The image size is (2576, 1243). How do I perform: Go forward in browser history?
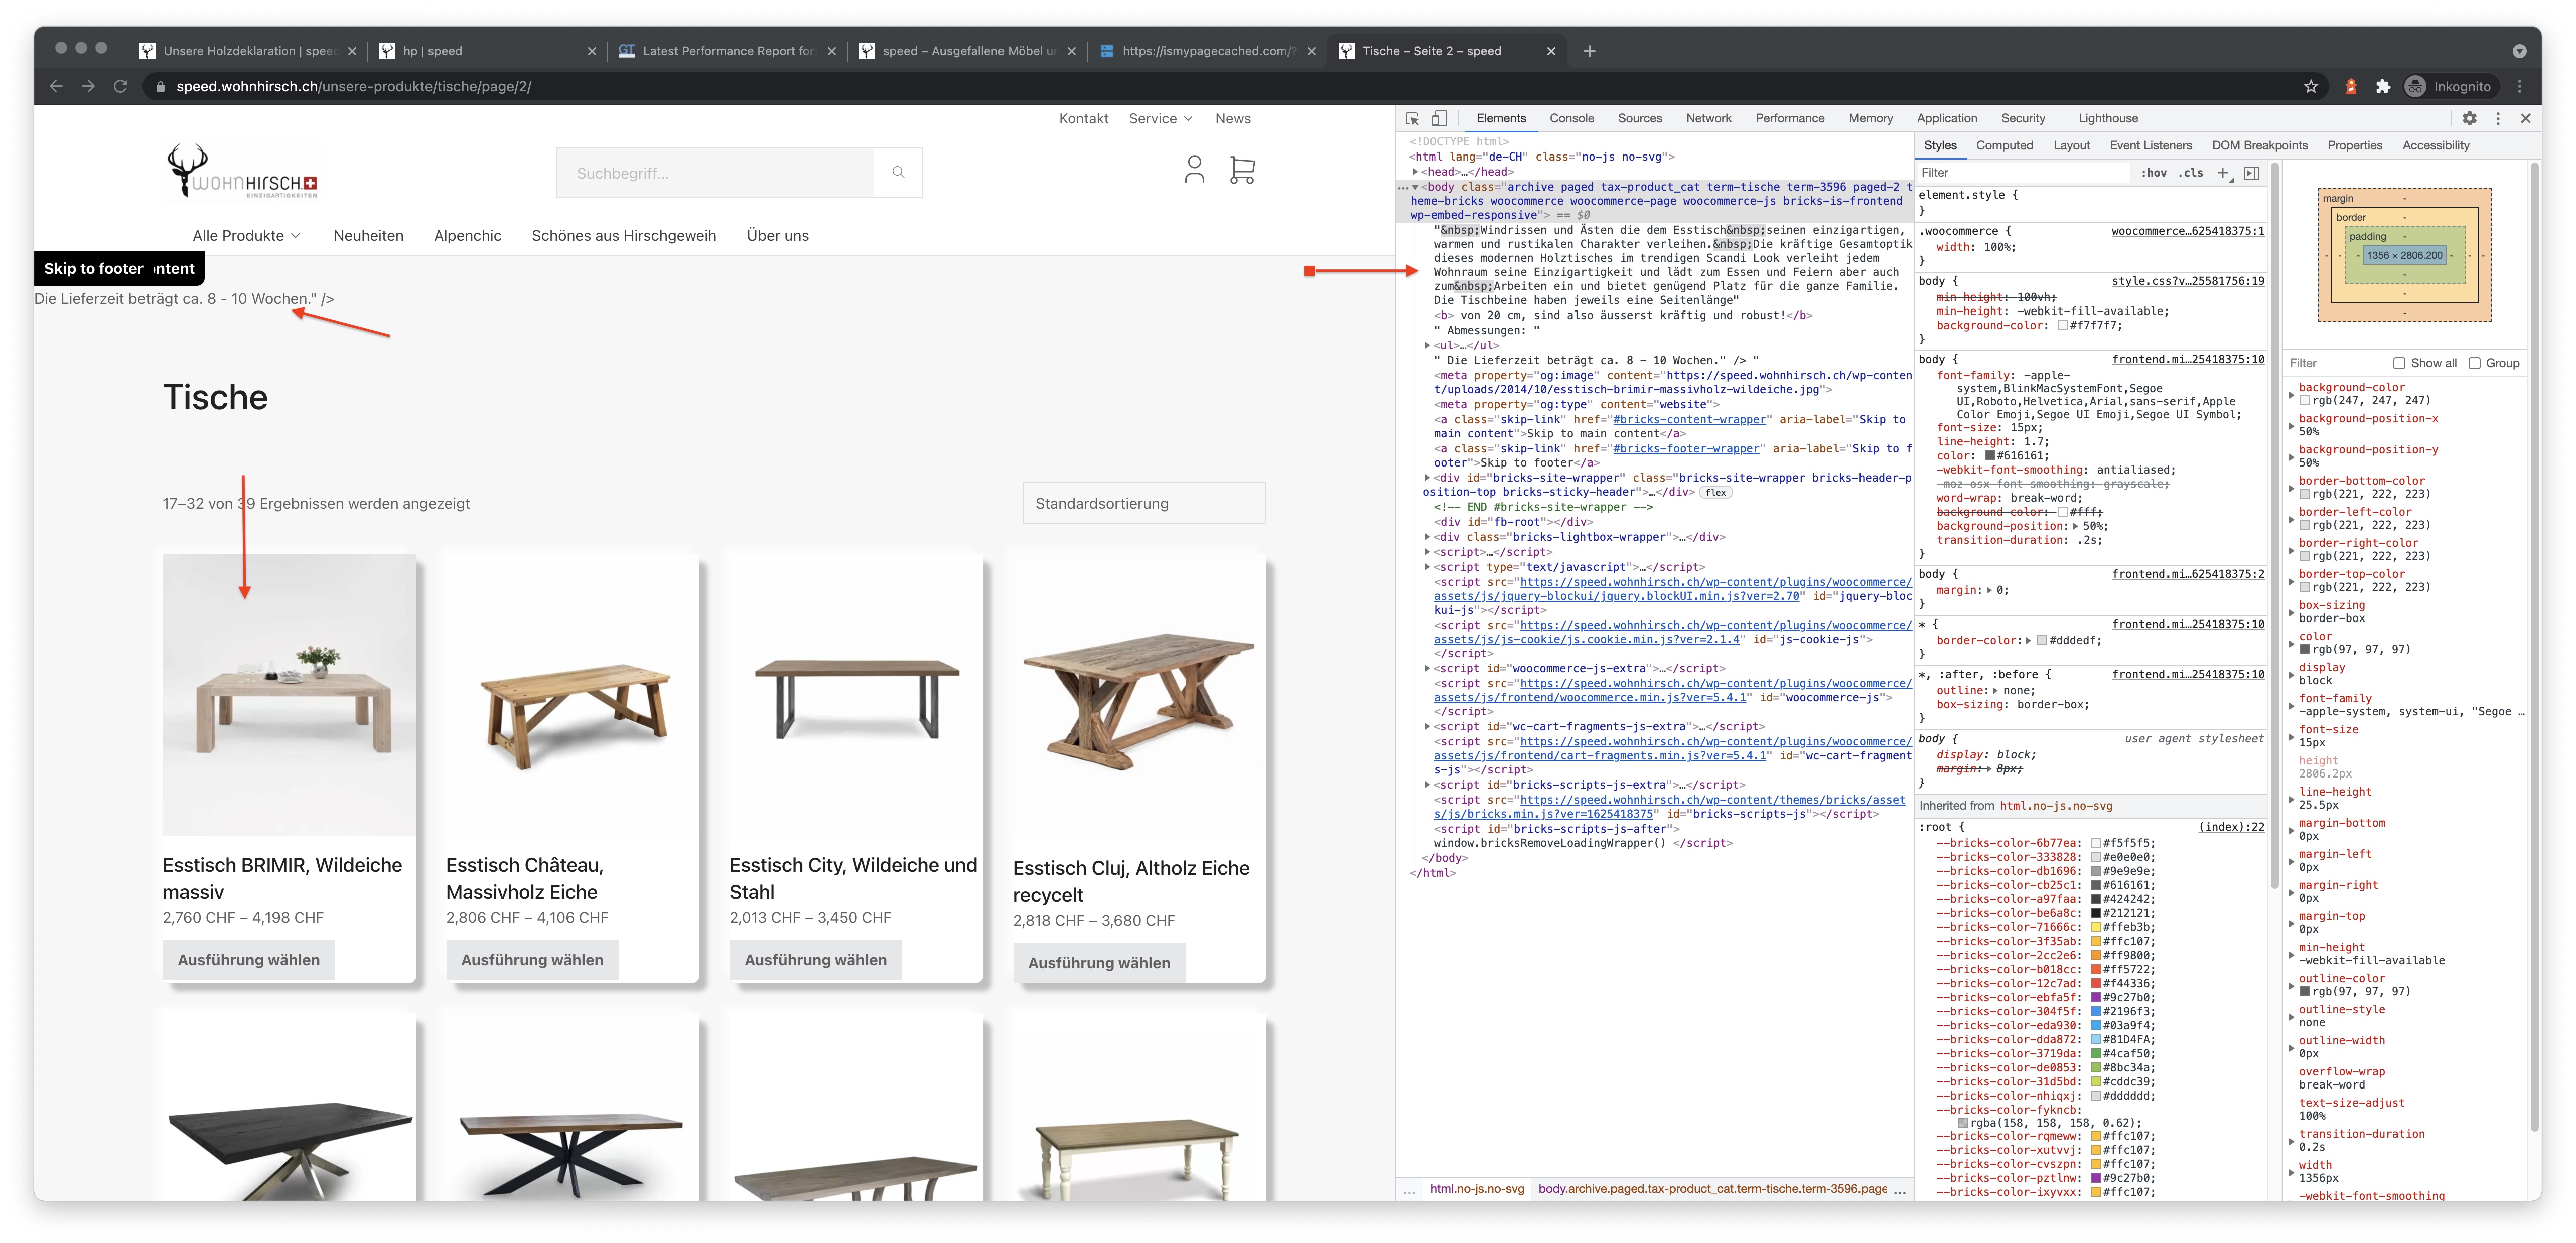[88, 86]
